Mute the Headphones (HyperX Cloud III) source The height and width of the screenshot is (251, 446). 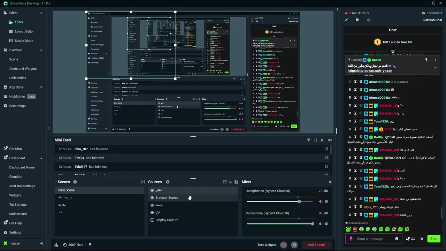pos(321,201)
